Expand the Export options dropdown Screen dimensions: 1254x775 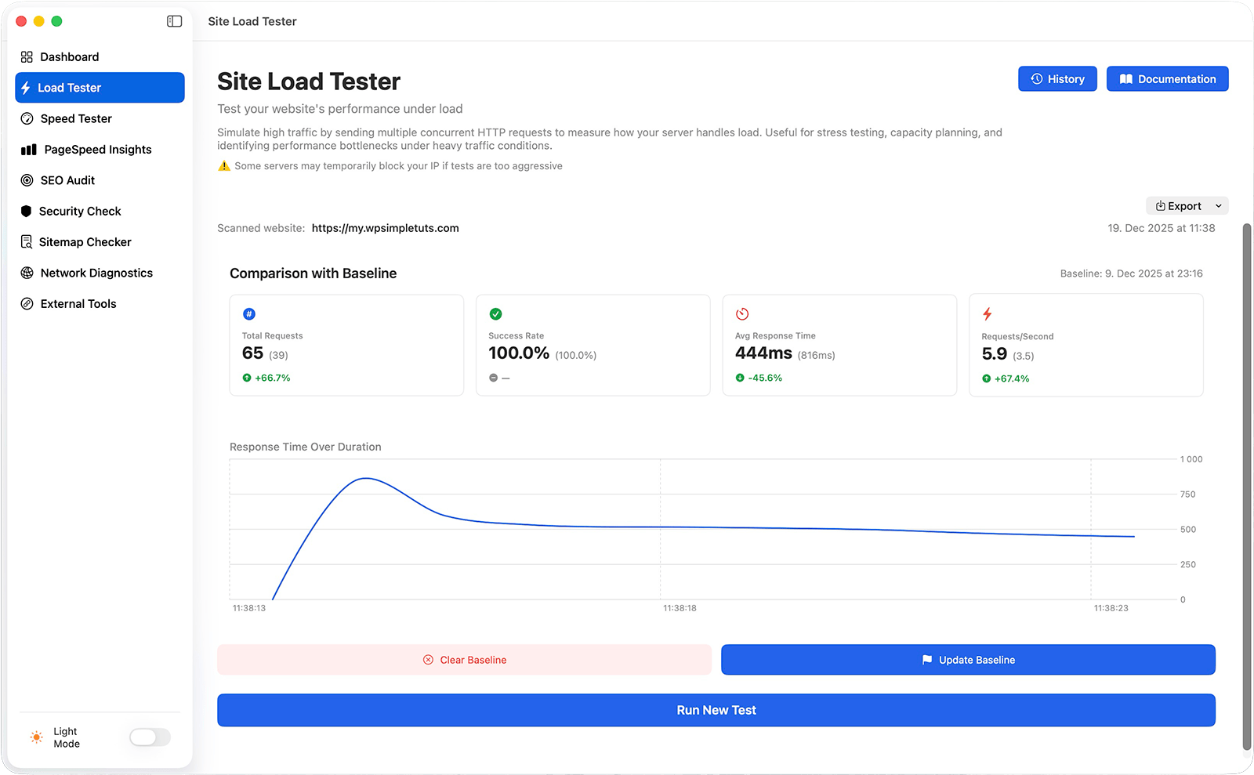[x=1180, y=205]
